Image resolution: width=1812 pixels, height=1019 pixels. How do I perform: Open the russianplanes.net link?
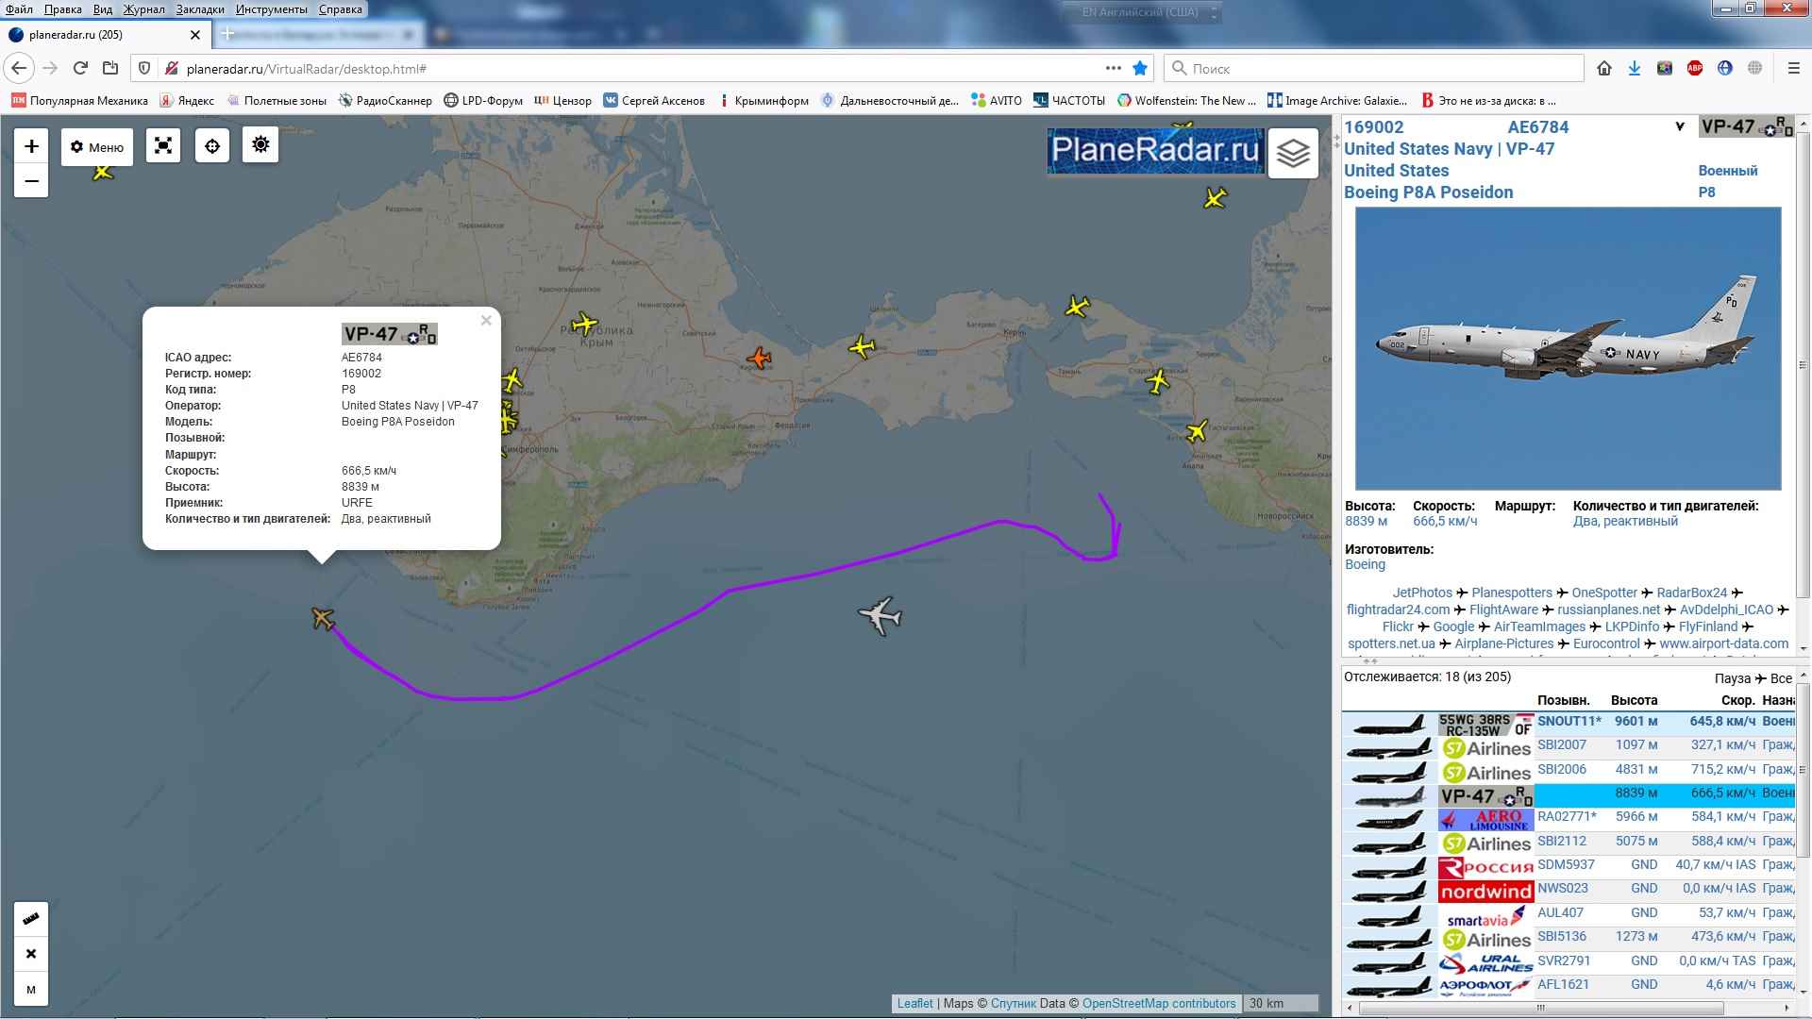coord(1608,610)
